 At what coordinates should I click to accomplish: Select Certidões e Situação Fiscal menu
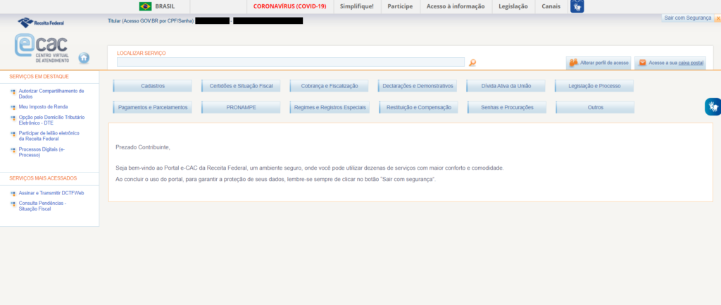tap(241, 86)
